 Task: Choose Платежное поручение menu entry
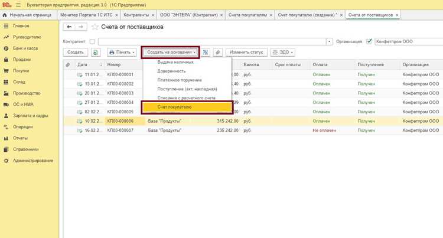(180, 80)
